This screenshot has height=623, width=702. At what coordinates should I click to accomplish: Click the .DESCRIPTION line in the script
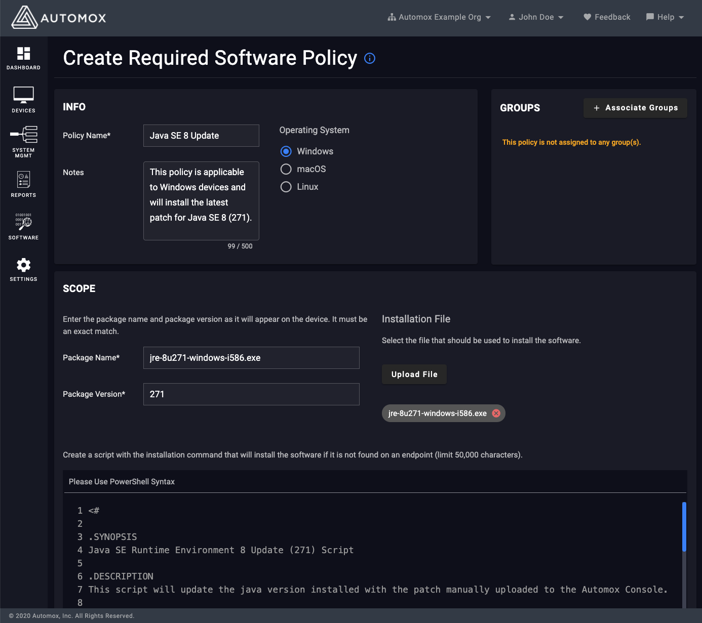coord(121,576)
